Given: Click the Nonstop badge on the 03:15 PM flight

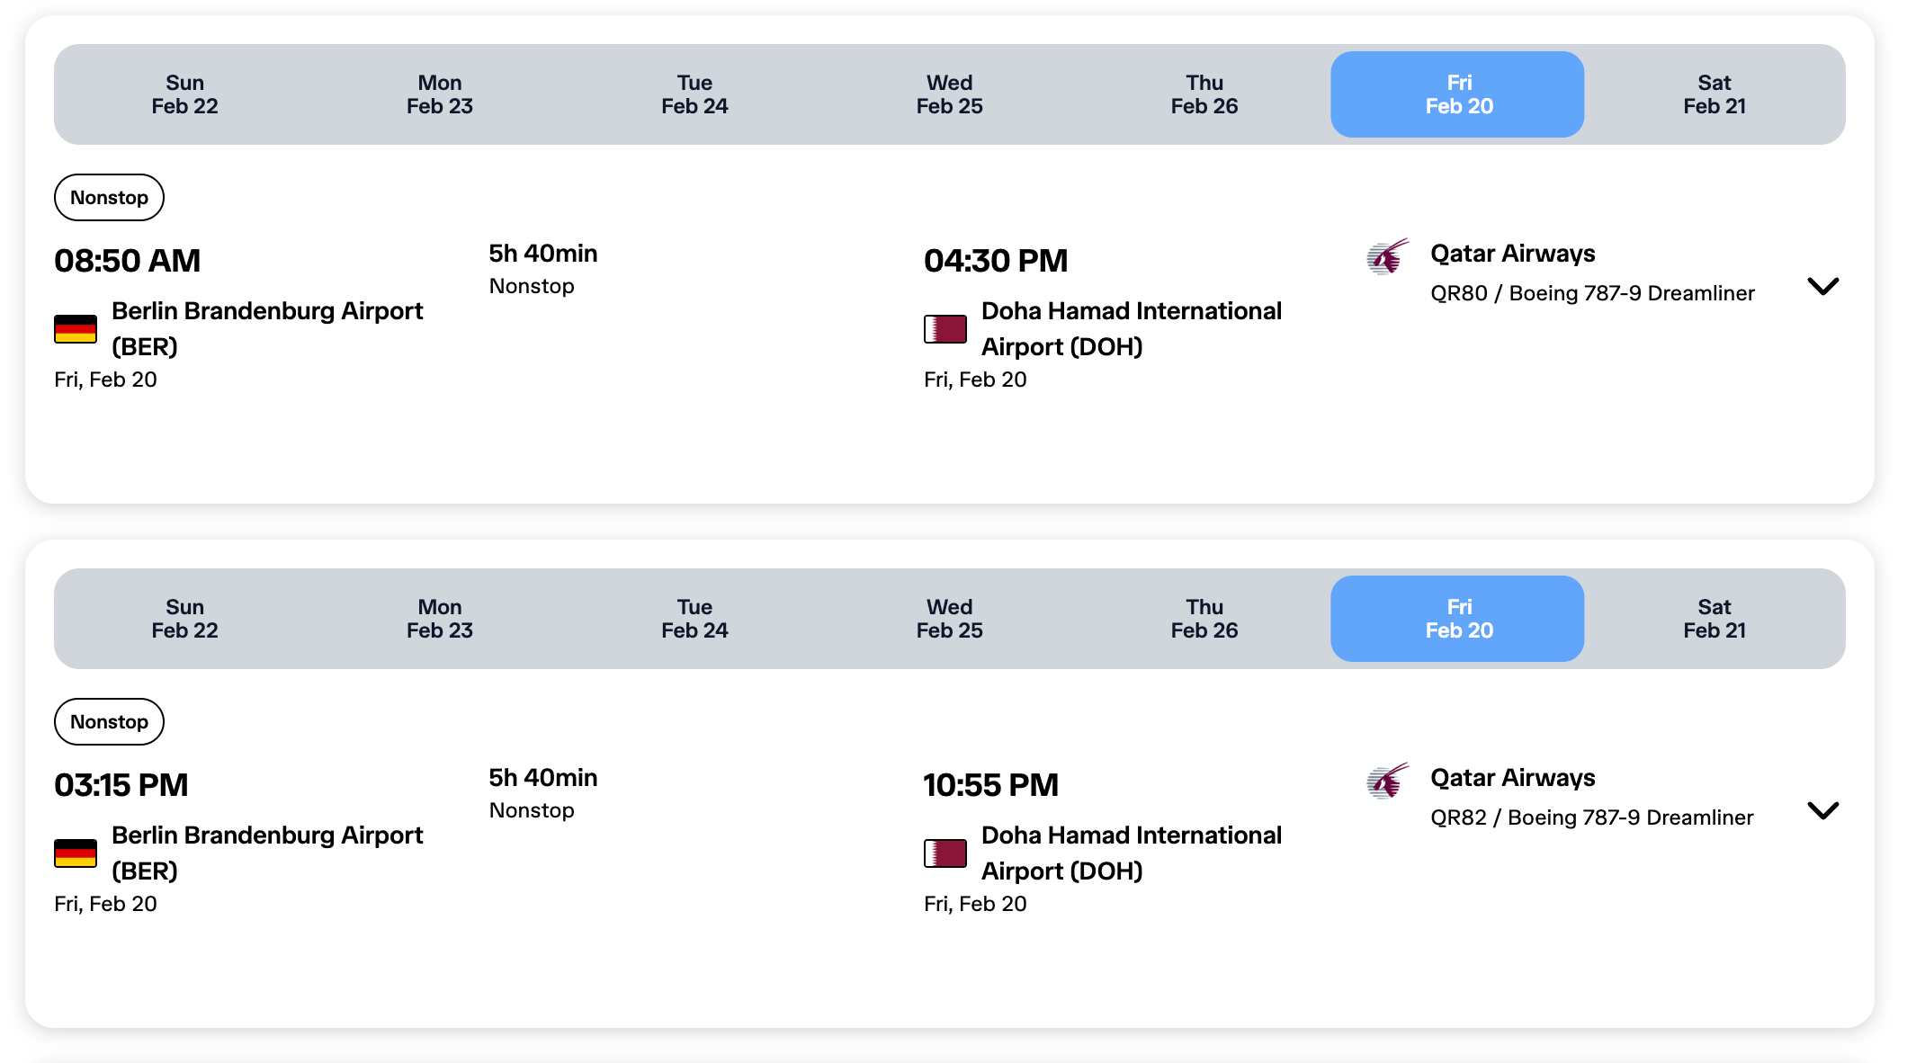Looking at the screenshot, I should 109,722.
